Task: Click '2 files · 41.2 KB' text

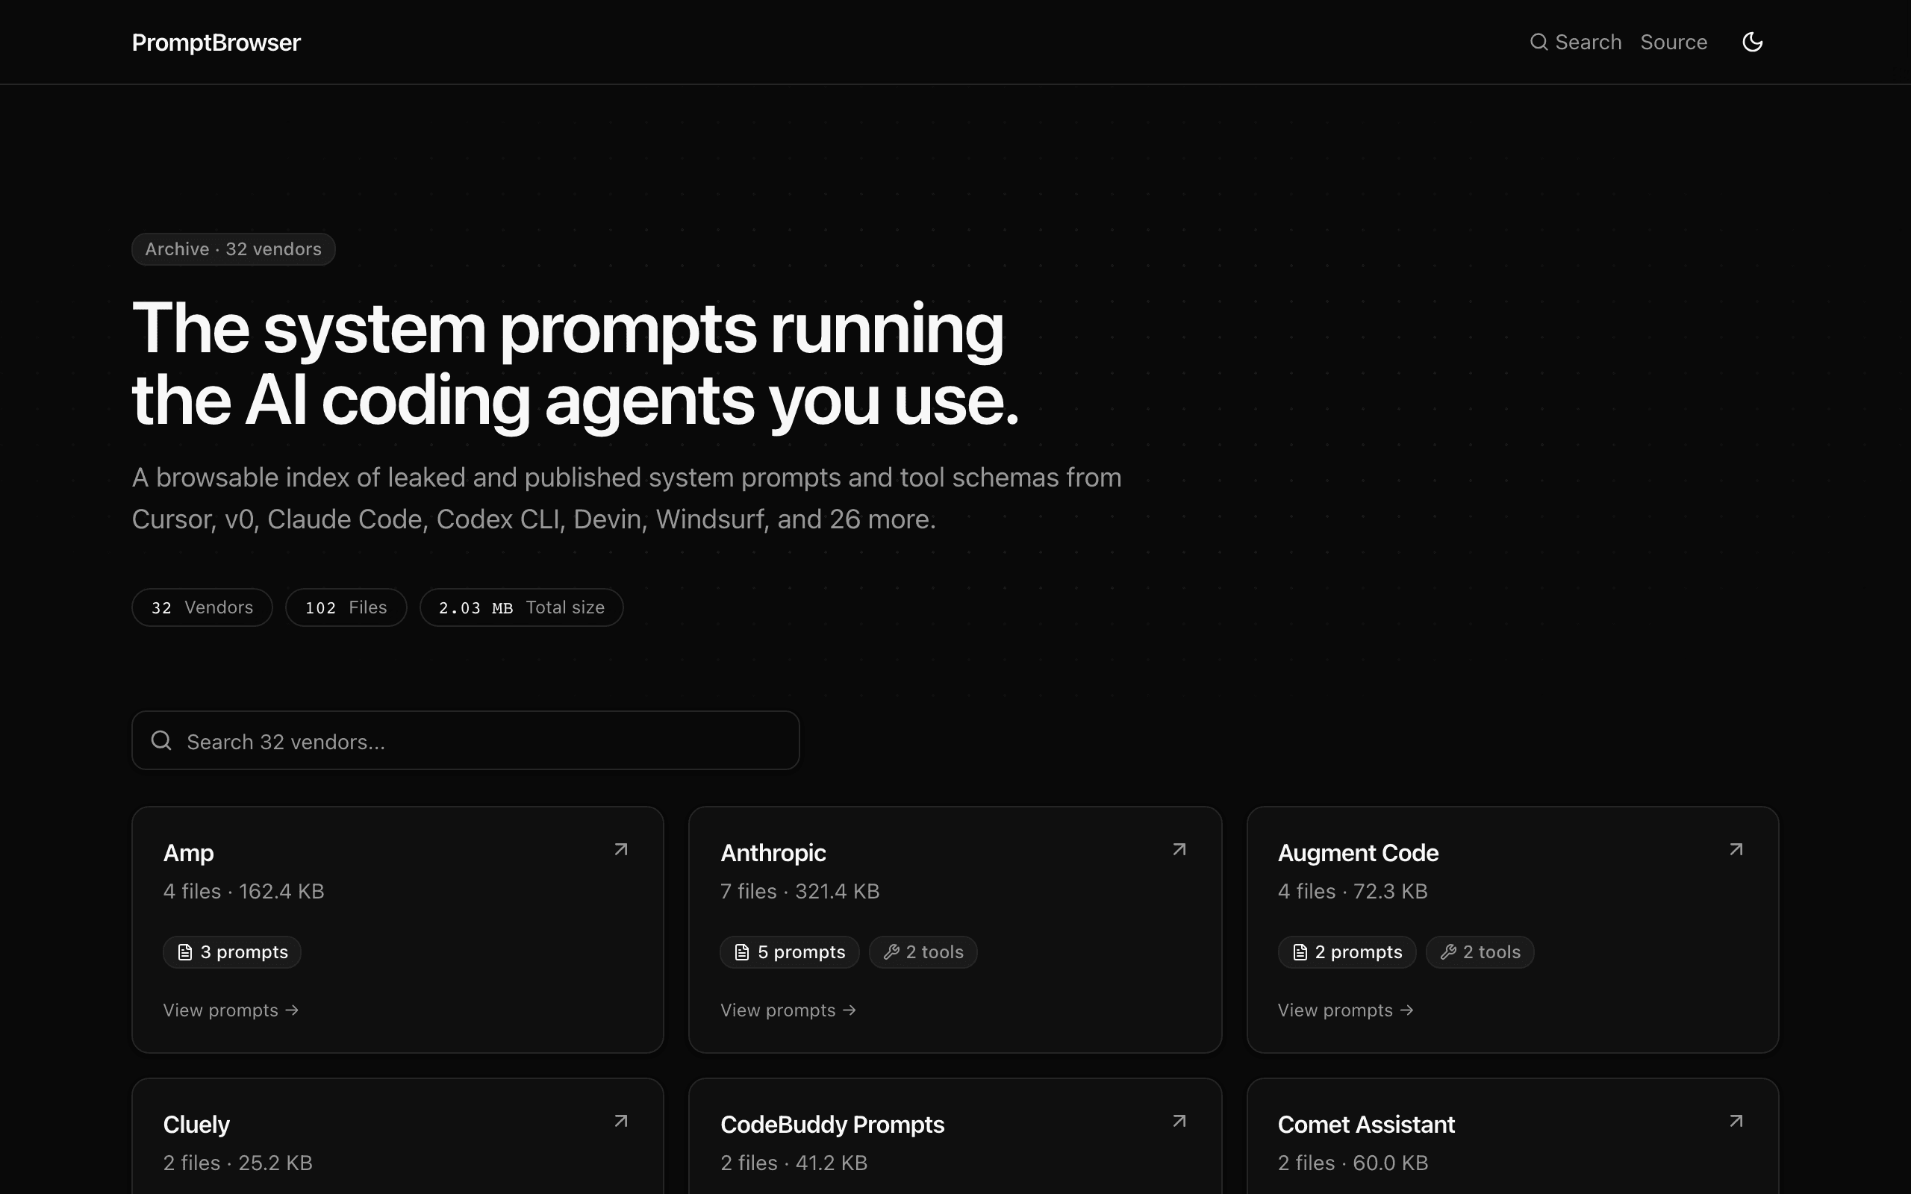Action: pos(794,1163)
